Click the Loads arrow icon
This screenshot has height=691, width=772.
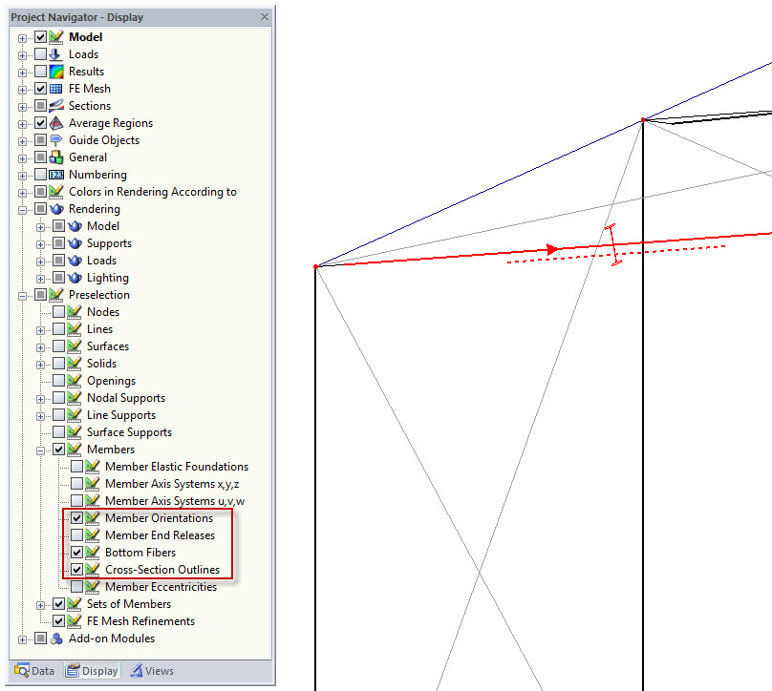coord(56,54)
